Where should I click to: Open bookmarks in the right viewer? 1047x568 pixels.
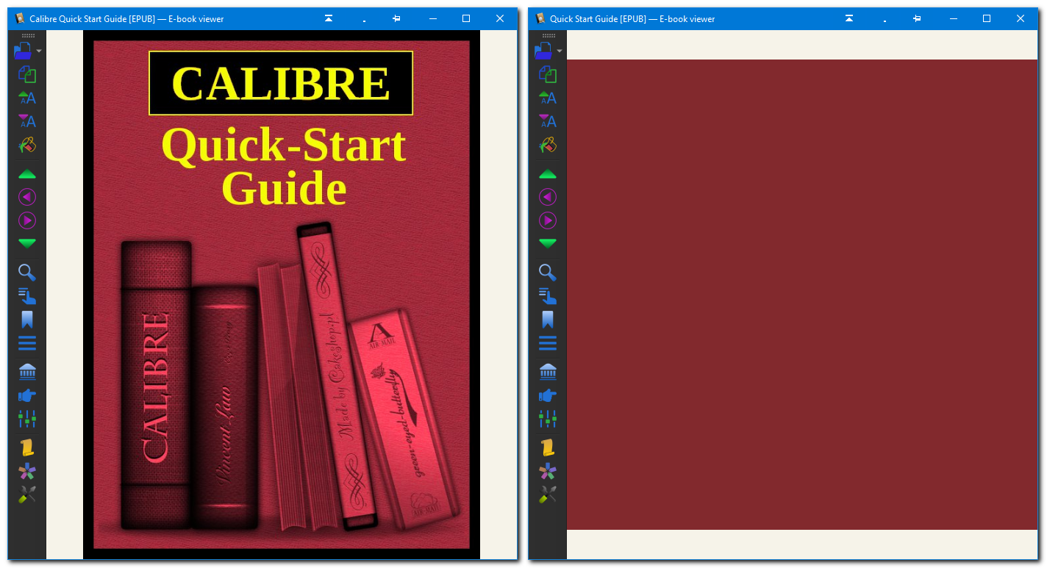(548, 320)
